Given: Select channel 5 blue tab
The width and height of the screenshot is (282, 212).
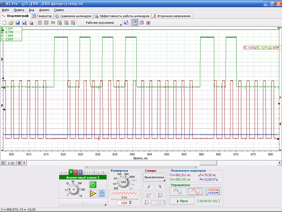Looking at the screenshot, I should 80,172.
